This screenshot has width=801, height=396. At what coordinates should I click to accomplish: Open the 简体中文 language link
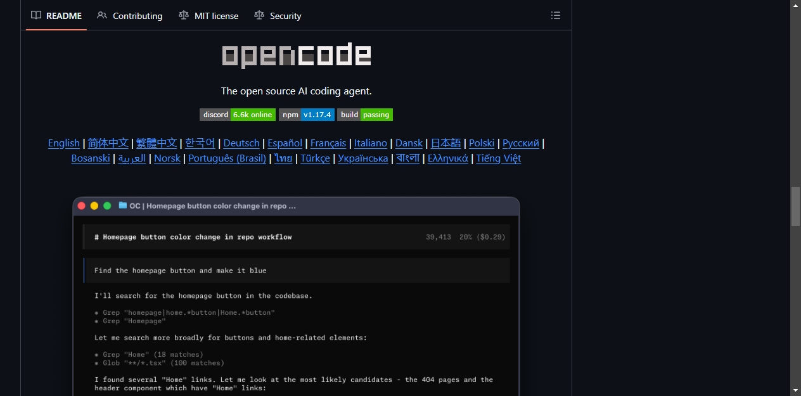pos(108,143)
